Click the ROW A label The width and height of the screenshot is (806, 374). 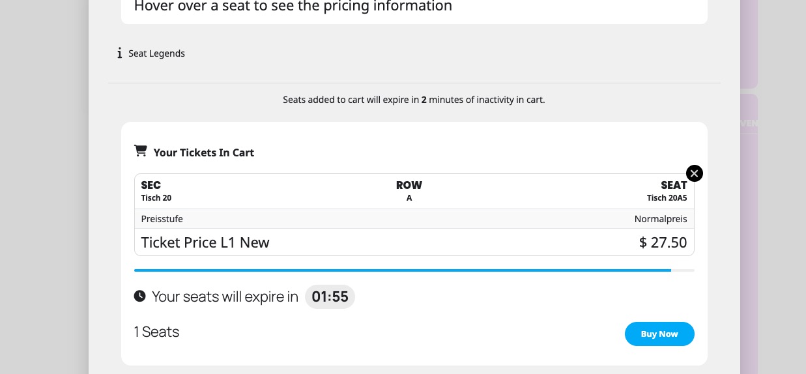tap(409, 191)
